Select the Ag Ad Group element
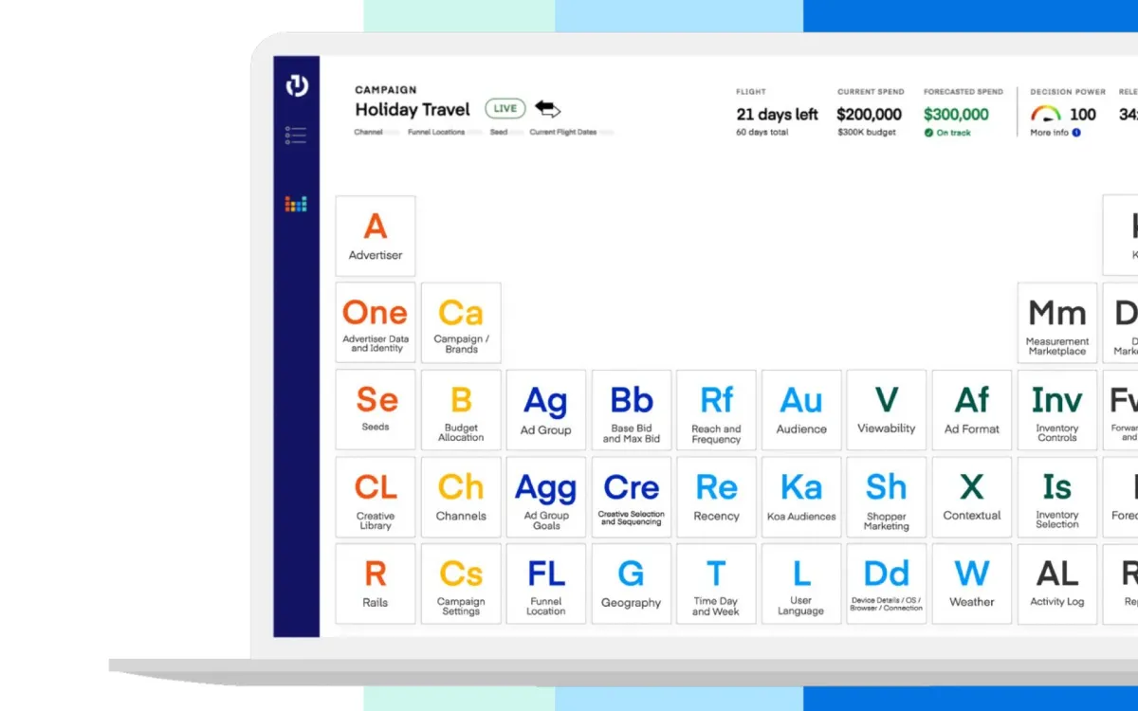The height and width of the screenshot is (711, 1138). 545,410
